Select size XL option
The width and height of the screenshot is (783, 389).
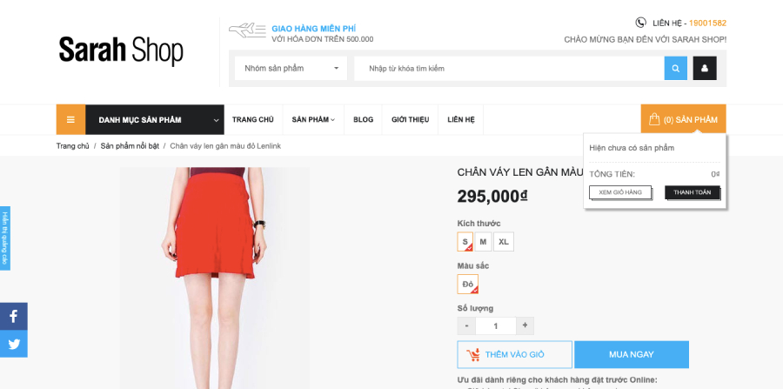[x=504, y=242]
